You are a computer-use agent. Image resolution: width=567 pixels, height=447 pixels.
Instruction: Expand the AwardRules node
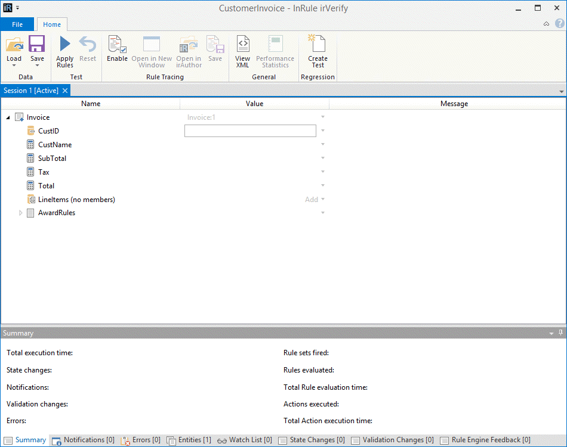point(20,213)
